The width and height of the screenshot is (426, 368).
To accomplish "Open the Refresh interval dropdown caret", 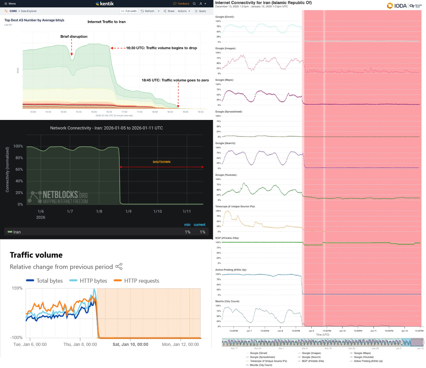I will coord(158,11).
